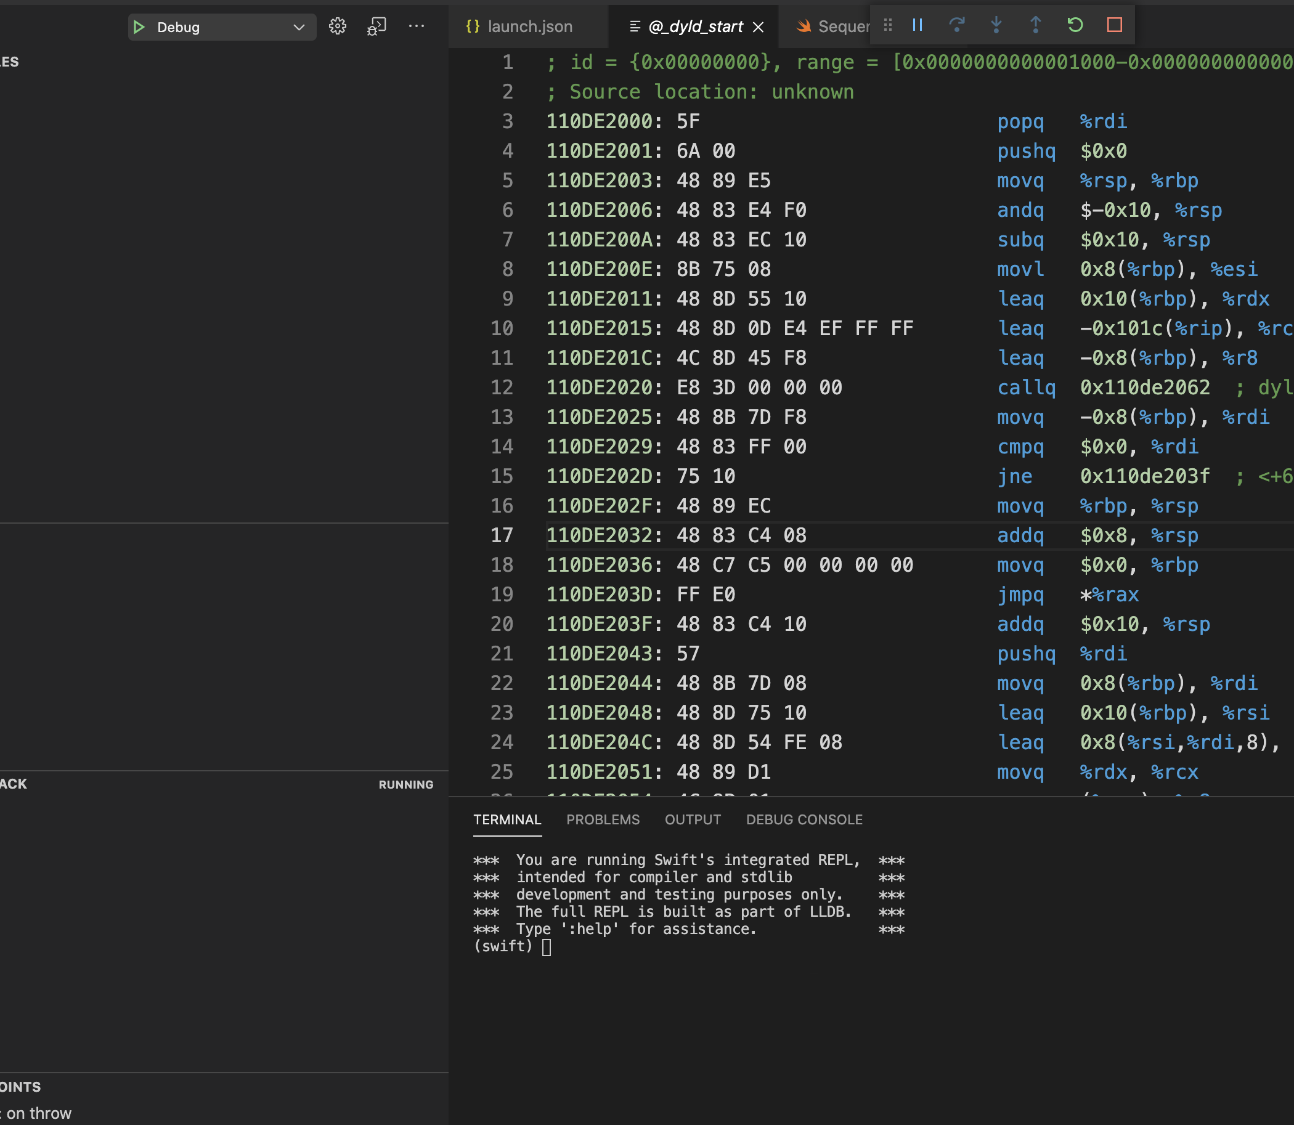Step into with debug toolbar
The height and width of the screenshot is (1125, 1294).
tap(996, 25)
